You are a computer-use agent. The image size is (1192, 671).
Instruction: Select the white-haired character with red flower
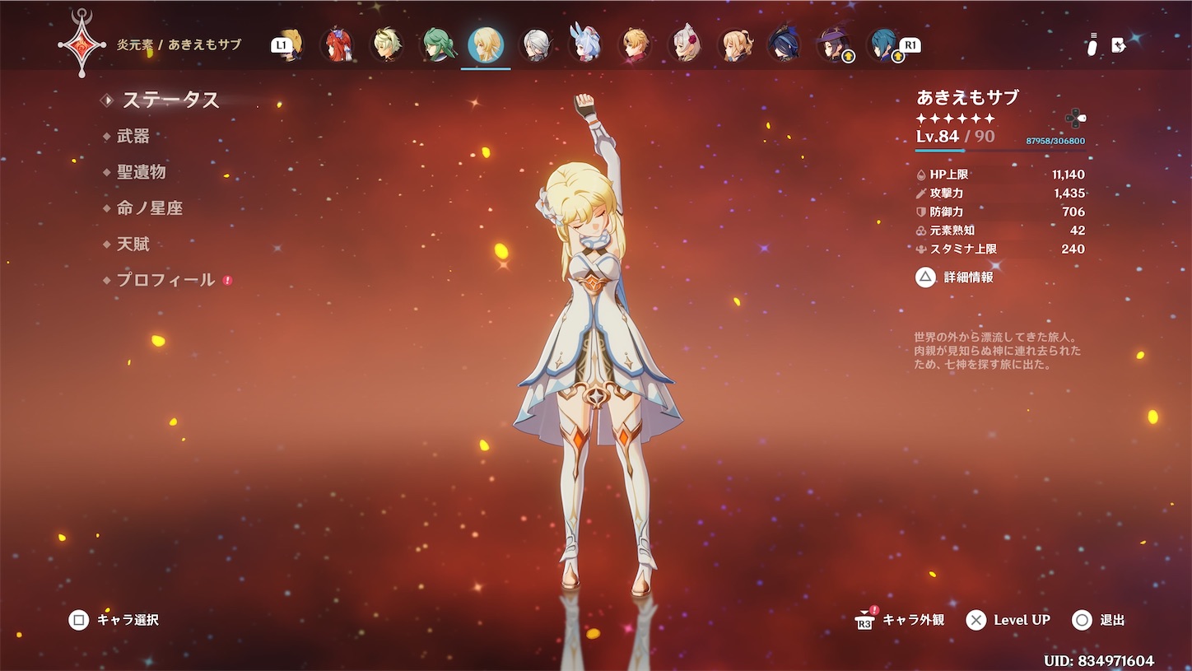(x=684, y=44)
